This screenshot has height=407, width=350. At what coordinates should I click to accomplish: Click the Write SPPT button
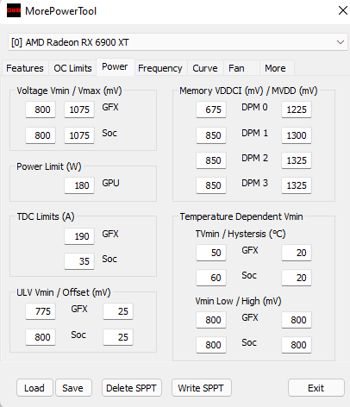[201, 388]
